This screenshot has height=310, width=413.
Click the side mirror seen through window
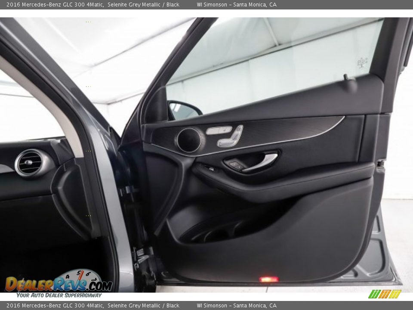coord(184,110)
